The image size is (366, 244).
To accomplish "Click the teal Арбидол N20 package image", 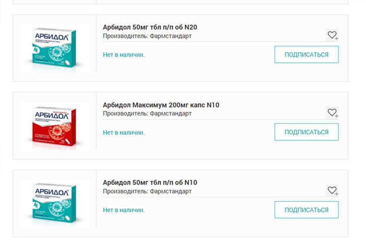I will pyautogui.click(x=54, y=48).
